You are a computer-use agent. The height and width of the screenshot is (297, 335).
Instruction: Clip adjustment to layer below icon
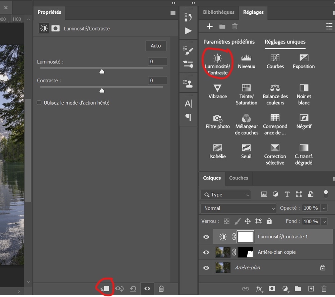[105, 289]
